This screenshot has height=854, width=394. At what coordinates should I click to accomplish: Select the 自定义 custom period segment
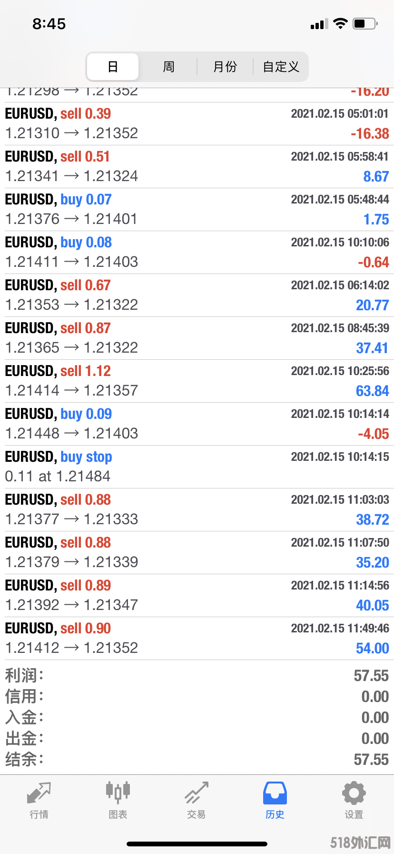(x=281, y=67)
